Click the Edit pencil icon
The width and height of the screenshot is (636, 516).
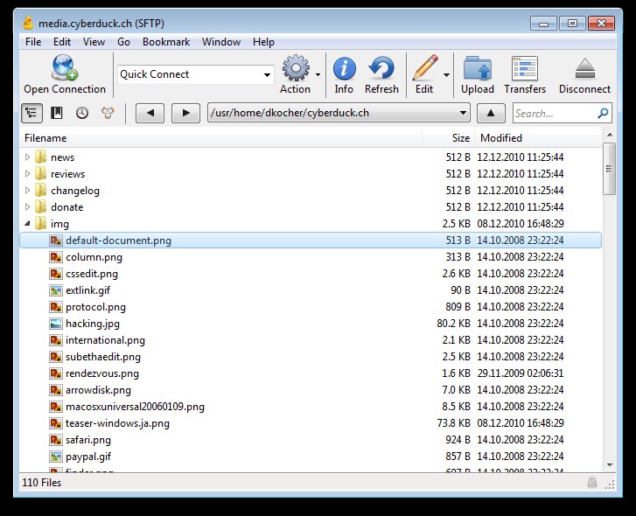pyautogui.click(x=425, y=67)
